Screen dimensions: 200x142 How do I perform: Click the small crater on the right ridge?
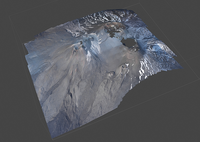tap(152, 47)
